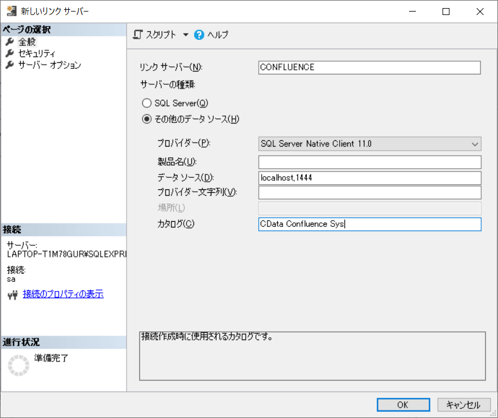Click the wrench icon beside 全般
The height and width of the screenshot is (418, 498).
point(10,42)
